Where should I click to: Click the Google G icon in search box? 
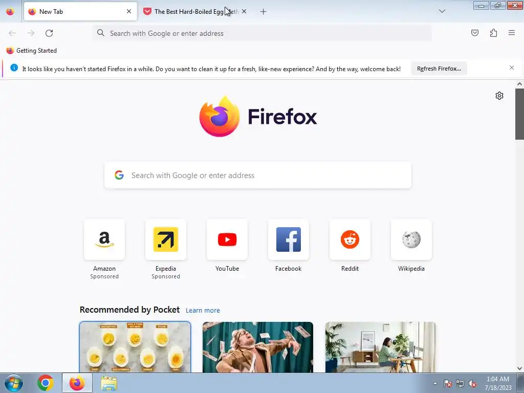[119, 175]
